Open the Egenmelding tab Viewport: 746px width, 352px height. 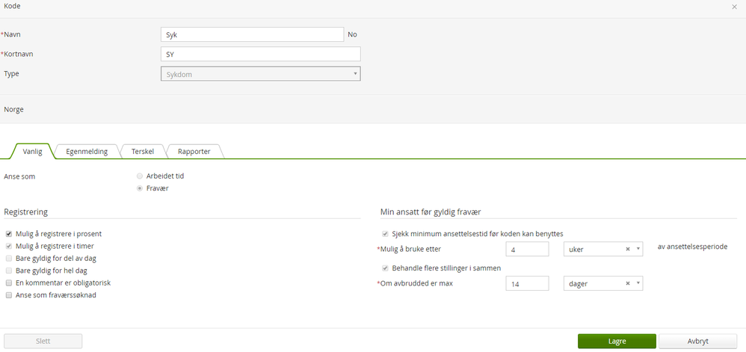pyautogui.click(x=87, y=152)
